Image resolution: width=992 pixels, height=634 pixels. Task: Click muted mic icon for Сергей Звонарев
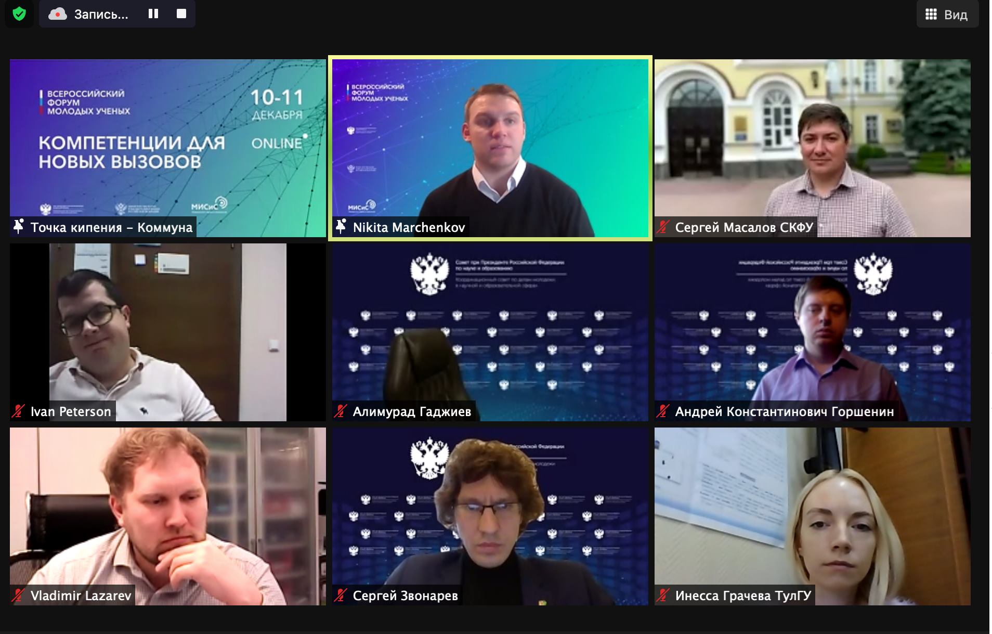(341, 596)
